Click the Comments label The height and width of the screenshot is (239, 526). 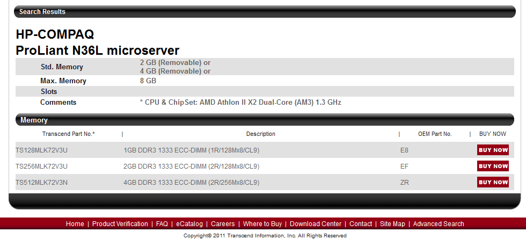click(x=59, y=103)
